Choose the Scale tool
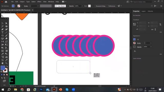The width and height of the screenshot is (164, 92). (x=6, y=42)
